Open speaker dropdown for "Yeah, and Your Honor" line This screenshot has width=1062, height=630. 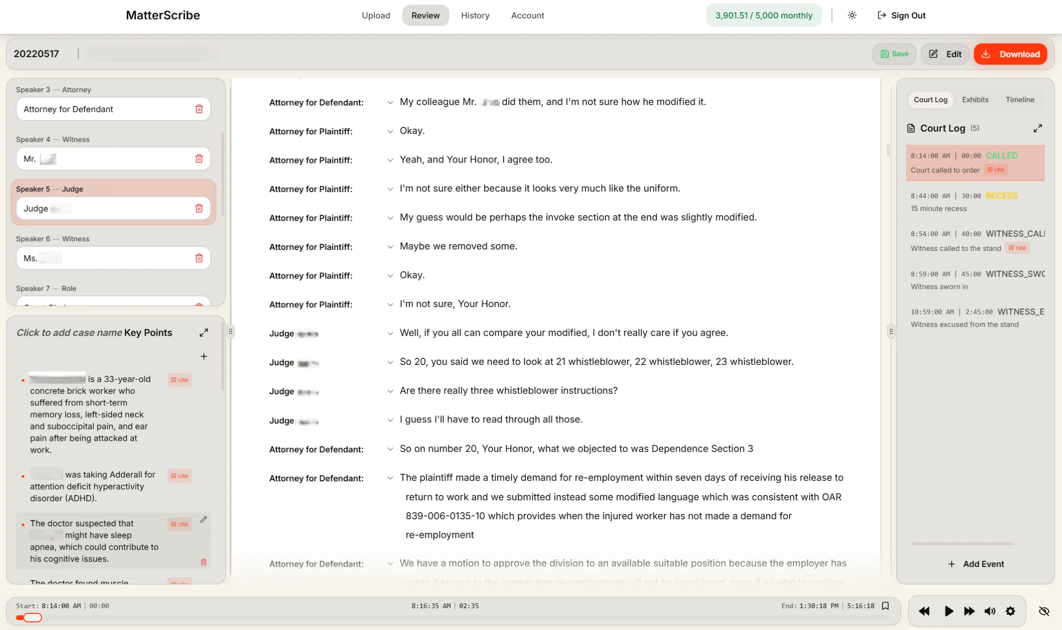(x=390, y=160)
